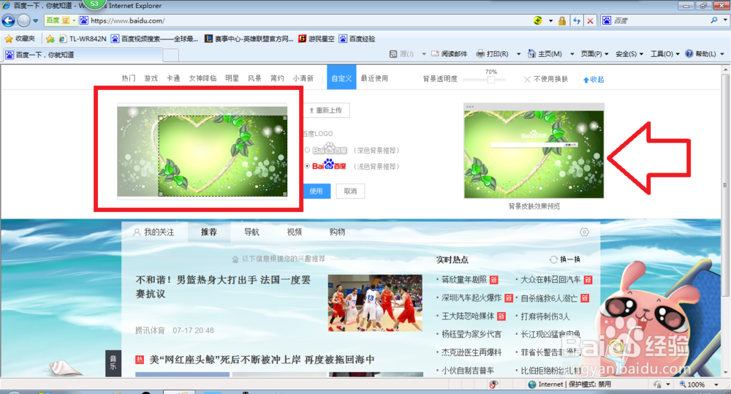Screen dimensions: 731x394
Task: Open the TL-WR842N bookmark
Action: pyautogui.click(x=83, y=39)
